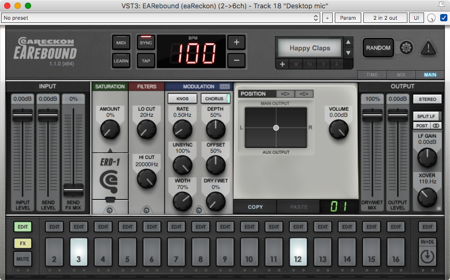Screen dimensions: 450x280
Task: Click the UI button
Action: 416,18
